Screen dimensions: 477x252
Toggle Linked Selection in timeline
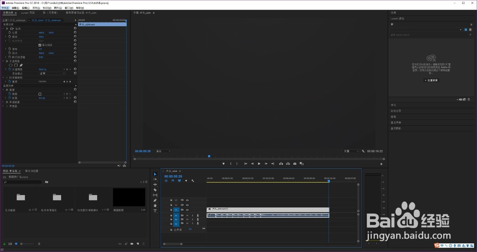[x=179, y=181]
